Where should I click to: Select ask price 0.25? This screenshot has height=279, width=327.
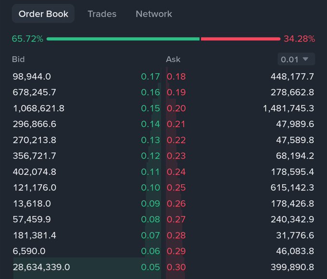(x=176, y=188)
